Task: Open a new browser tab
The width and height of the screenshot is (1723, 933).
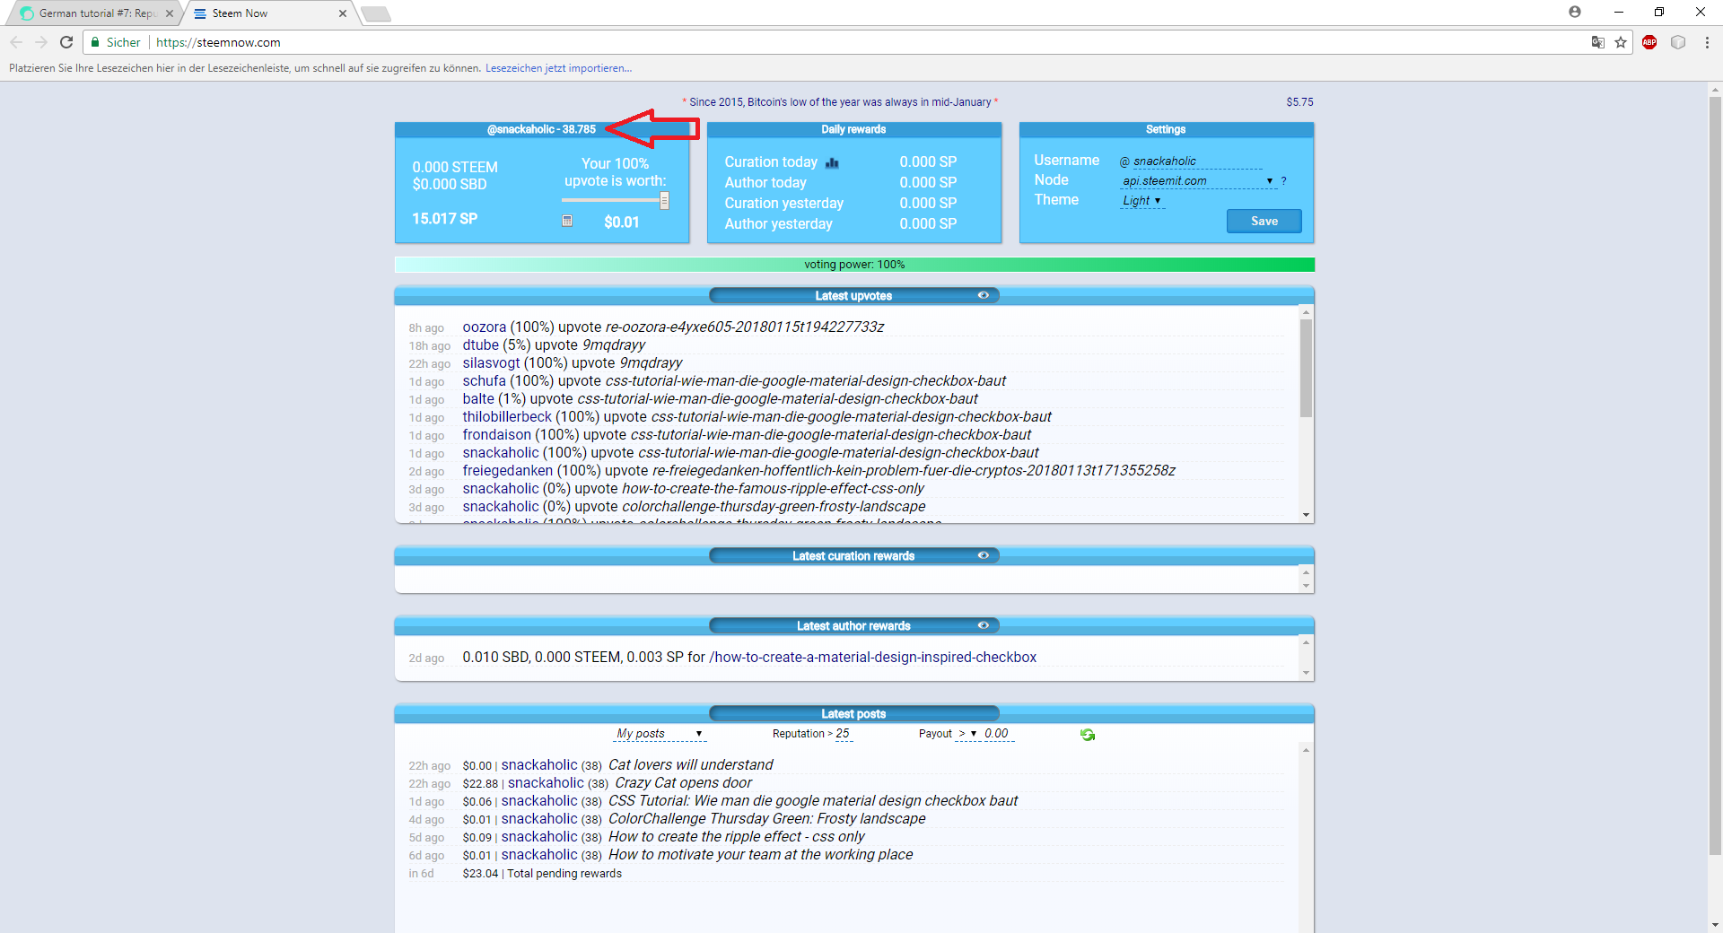Action: (x=376, y=13)
